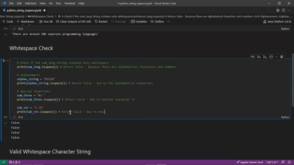The image size is (294, 165).
Task: Click the 'There are around 700' output
Action: pyautogui.click(x=55, y=34)
